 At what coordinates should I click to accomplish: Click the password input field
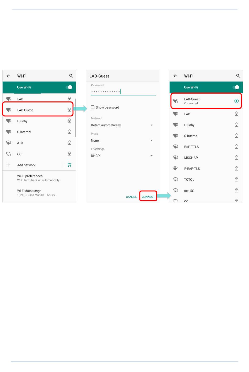tap(123, 92)
